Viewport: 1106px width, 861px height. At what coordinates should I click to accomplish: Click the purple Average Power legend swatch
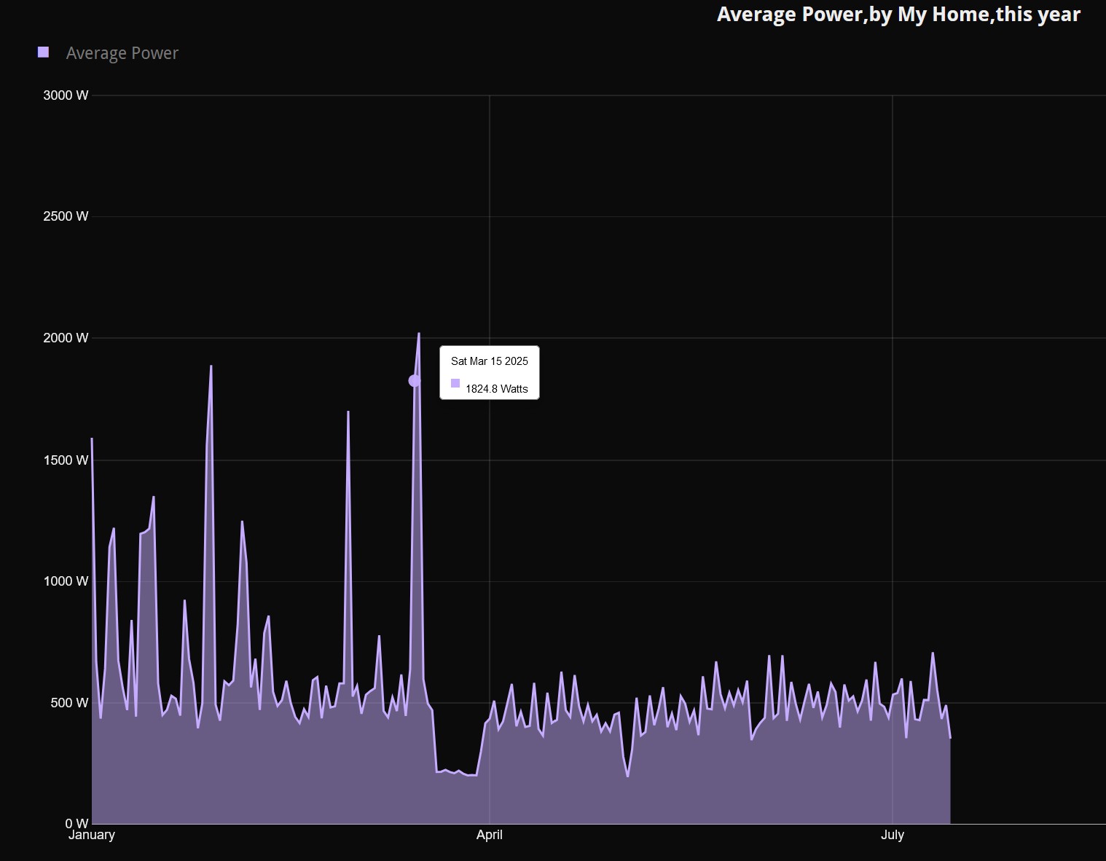[x=43, y=52]
